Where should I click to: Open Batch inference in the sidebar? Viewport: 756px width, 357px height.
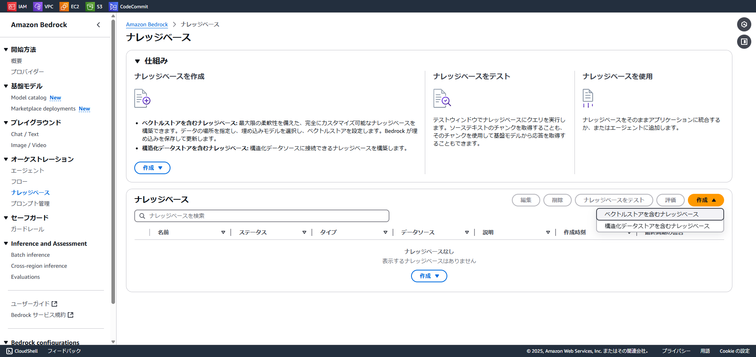tap(30, 255)
